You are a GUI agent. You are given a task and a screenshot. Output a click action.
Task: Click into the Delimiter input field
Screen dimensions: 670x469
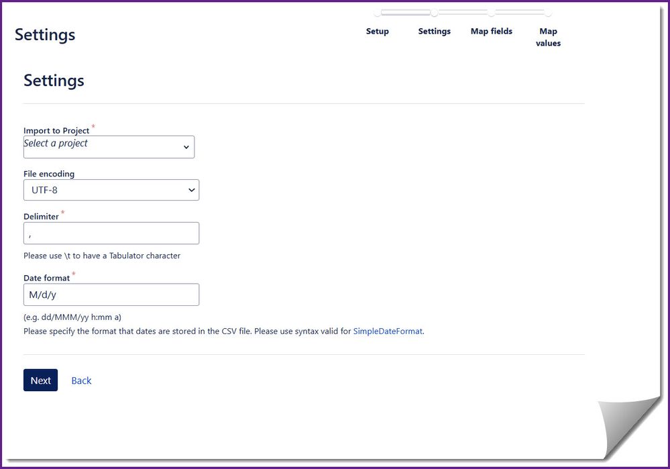pos(111,233)
